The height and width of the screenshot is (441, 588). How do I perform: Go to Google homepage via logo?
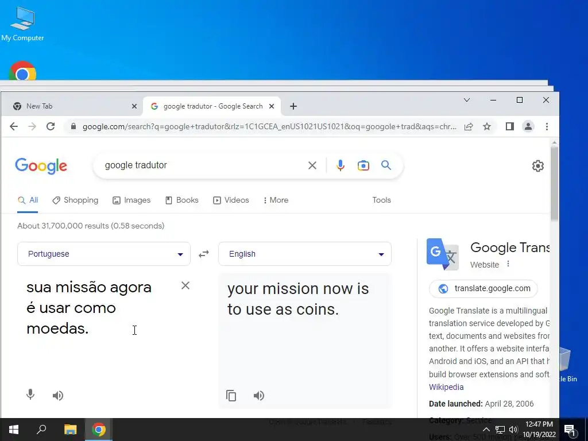(41, 165)
